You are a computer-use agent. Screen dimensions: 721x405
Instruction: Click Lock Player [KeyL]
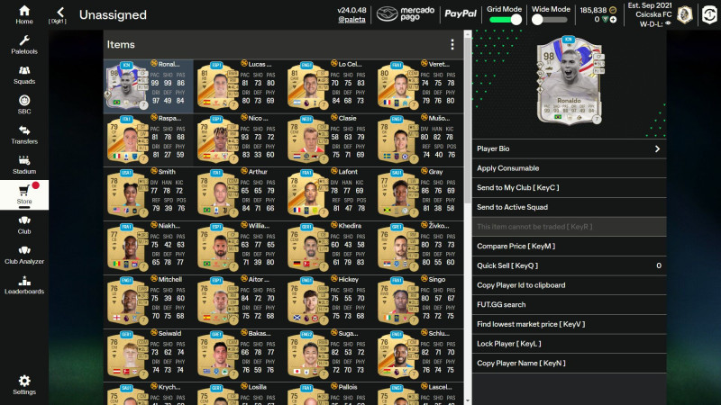click(x=570, y=344)
